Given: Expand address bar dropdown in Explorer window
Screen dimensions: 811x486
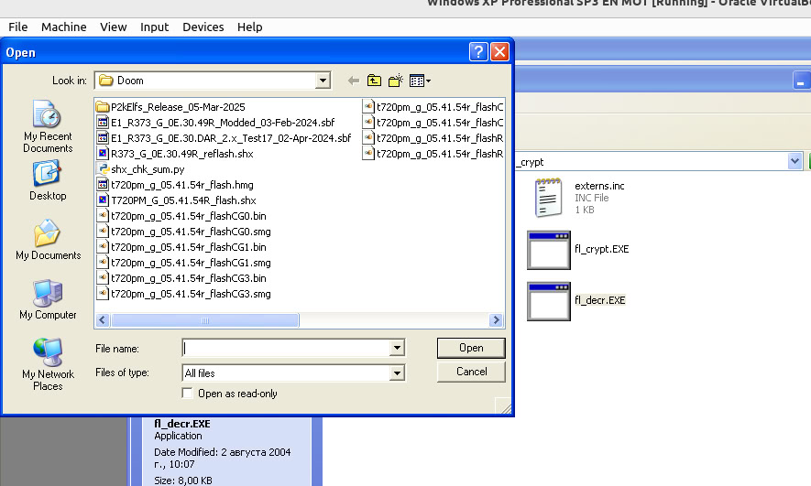Looking at the screenshot, I should 795,161.
